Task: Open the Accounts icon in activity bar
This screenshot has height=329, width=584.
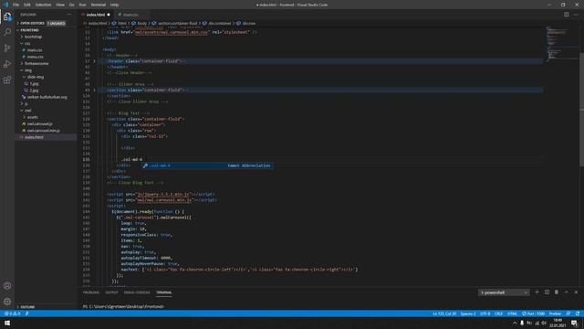Action: pyautogui.click(x=7, y=286)
